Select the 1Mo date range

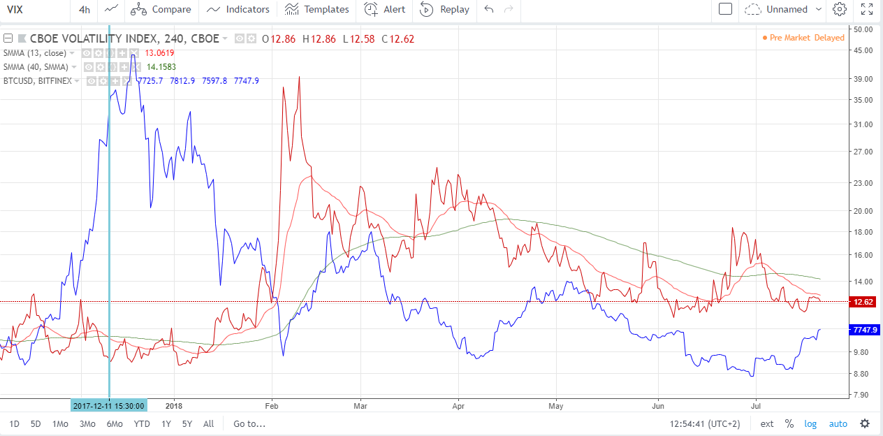click(61, 423)
